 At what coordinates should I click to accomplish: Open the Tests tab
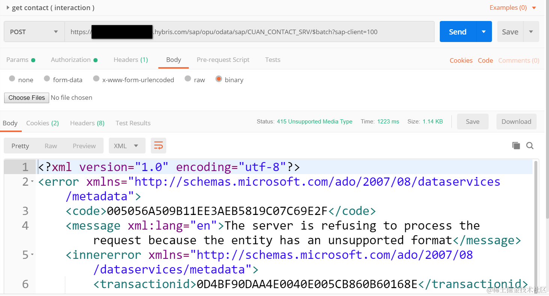[272, 60]
